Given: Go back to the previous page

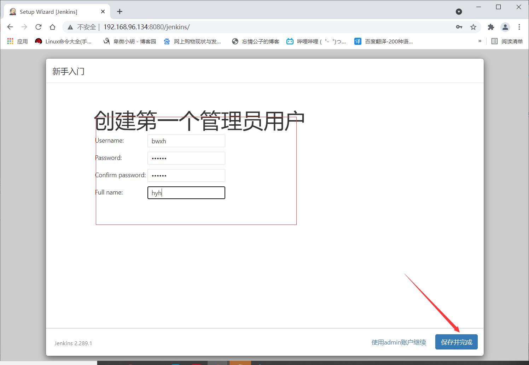Looking at the screenshot, I should pos(10,27).
